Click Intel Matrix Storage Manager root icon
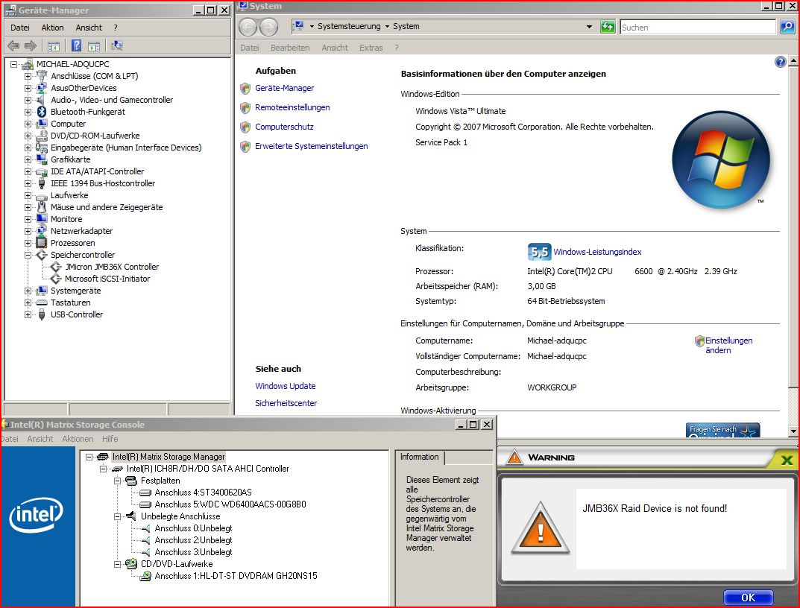Viewport: 800px width, 608px height. 103,457
